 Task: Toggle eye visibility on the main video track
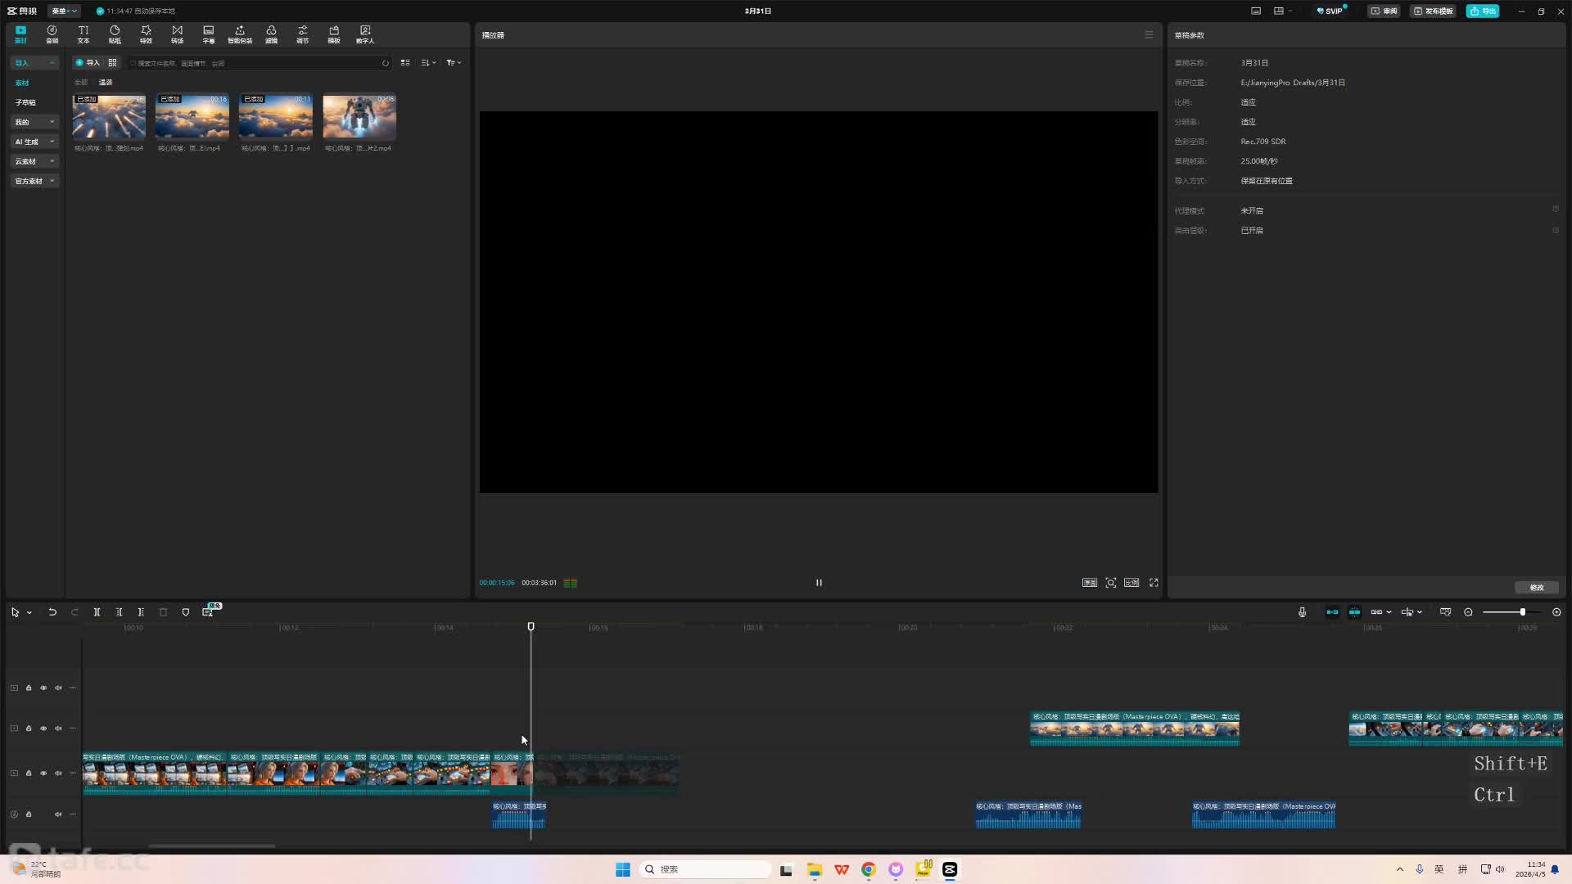(x=43, y=773)
